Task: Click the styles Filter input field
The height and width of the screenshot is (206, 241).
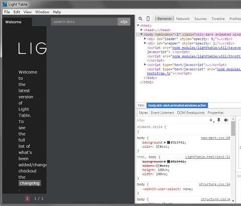Action: 172,120
